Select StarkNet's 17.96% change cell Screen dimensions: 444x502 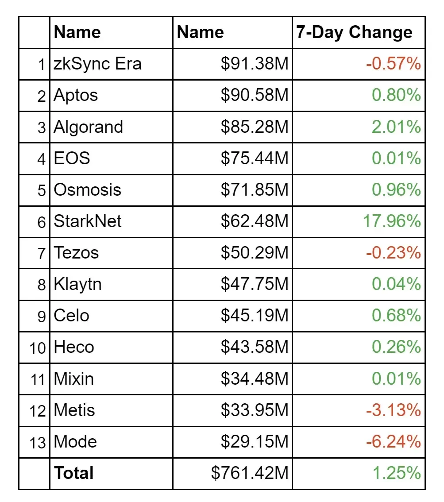[x=392, y=221]
